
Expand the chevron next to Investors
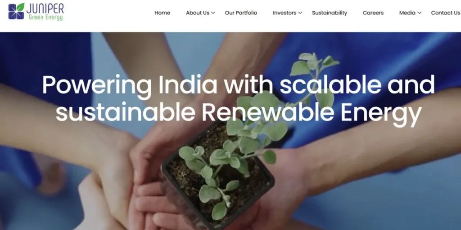point(300,13)
